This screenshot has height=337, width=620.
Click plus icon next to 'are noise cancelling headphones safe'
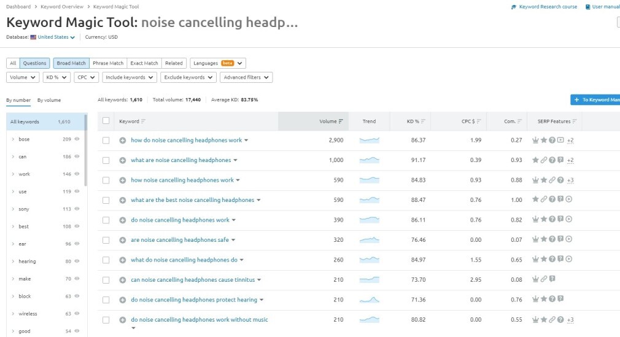(123, 240)
